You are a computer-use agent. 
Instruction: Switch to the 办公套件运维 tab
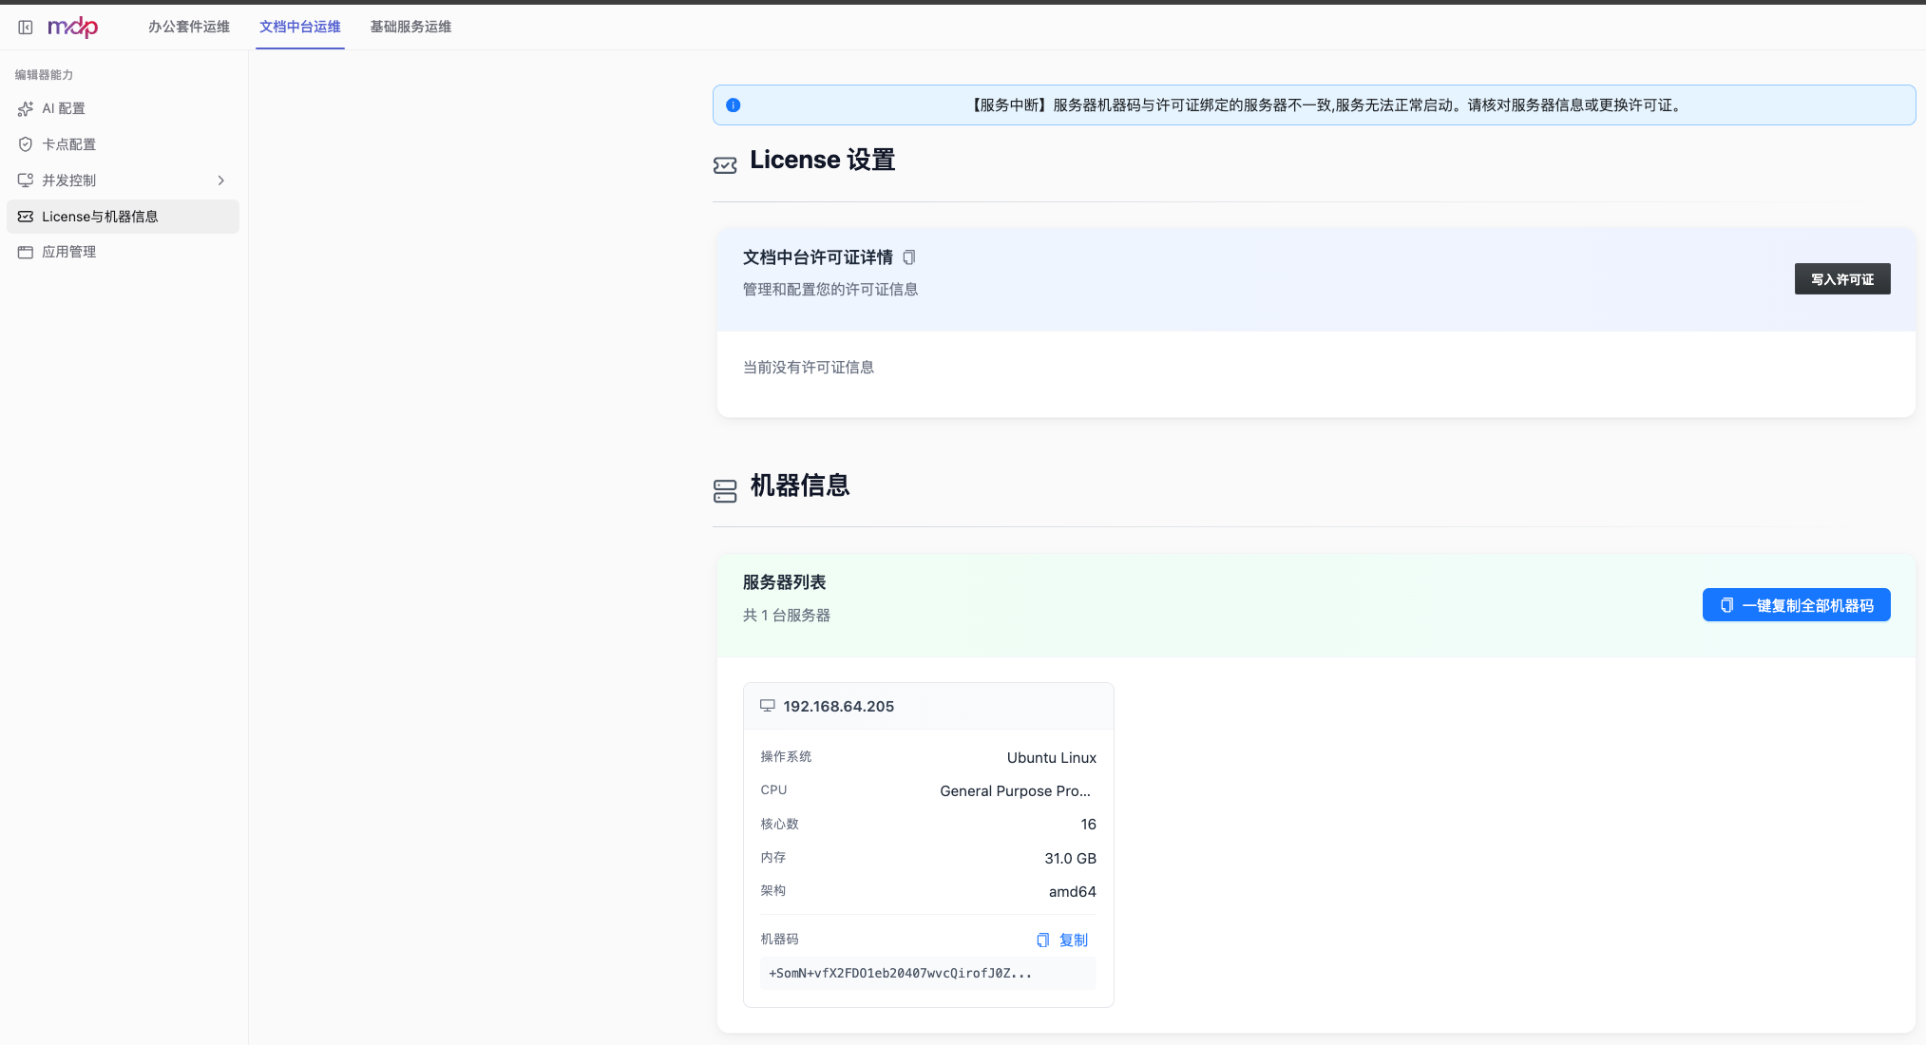point(189,27)
